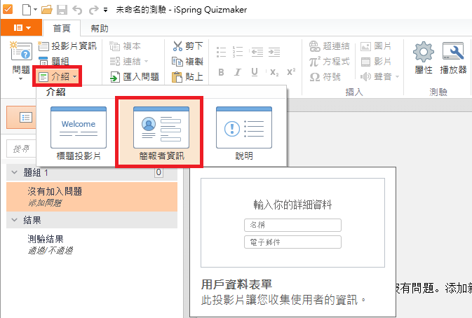Viewport: 472px width, 318px height.
Task: Click 匯入問題 import questions
Action: pos(134,77)
